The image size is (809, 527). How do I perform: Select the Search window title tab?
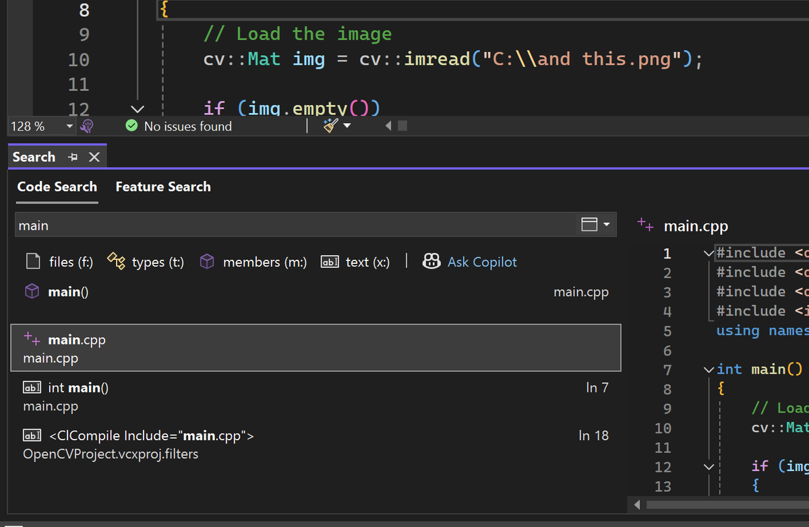pyautogui.click(x=34, y=157)
